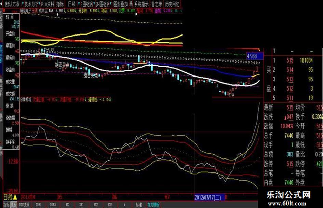This screenshot has width=323, height=208.
Task: Switch to the 指标 bottom tab
Action: point(6,205)
